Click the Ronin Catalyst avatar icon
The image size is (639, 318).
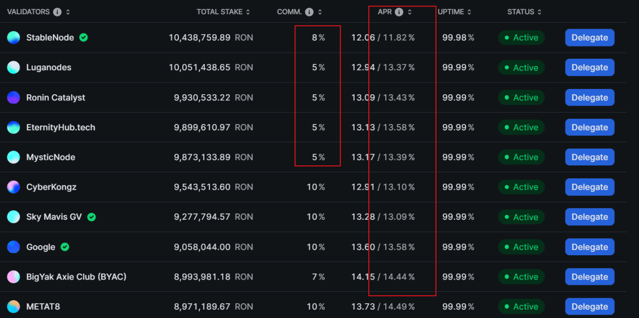(13, 97)
